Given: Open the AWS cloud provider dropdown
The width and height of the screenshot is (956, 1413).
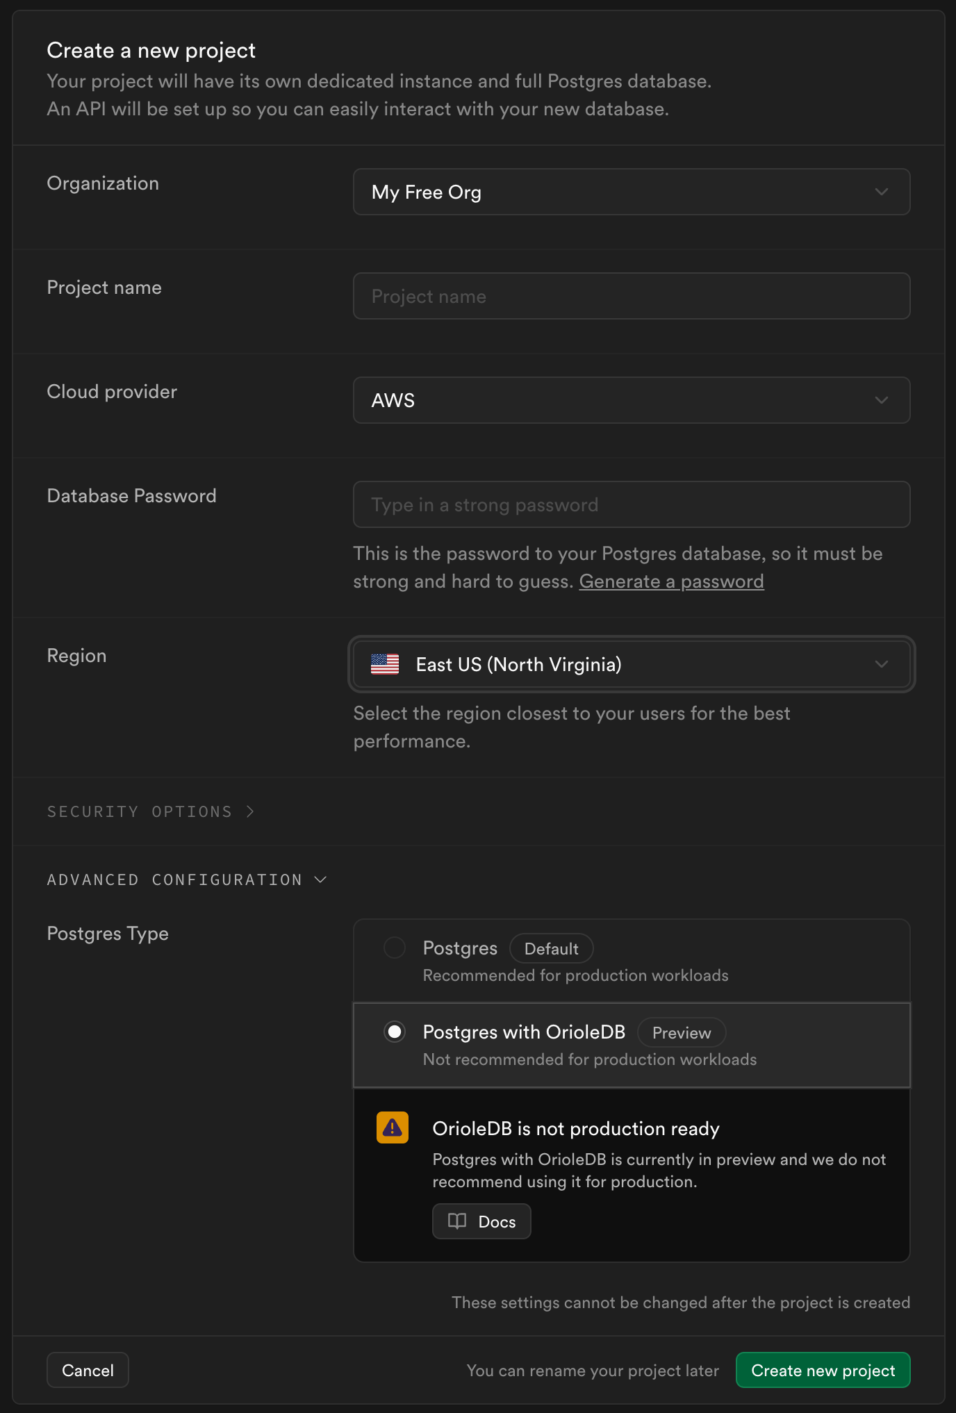Looking at the screenshot, I should pos(632,400).
